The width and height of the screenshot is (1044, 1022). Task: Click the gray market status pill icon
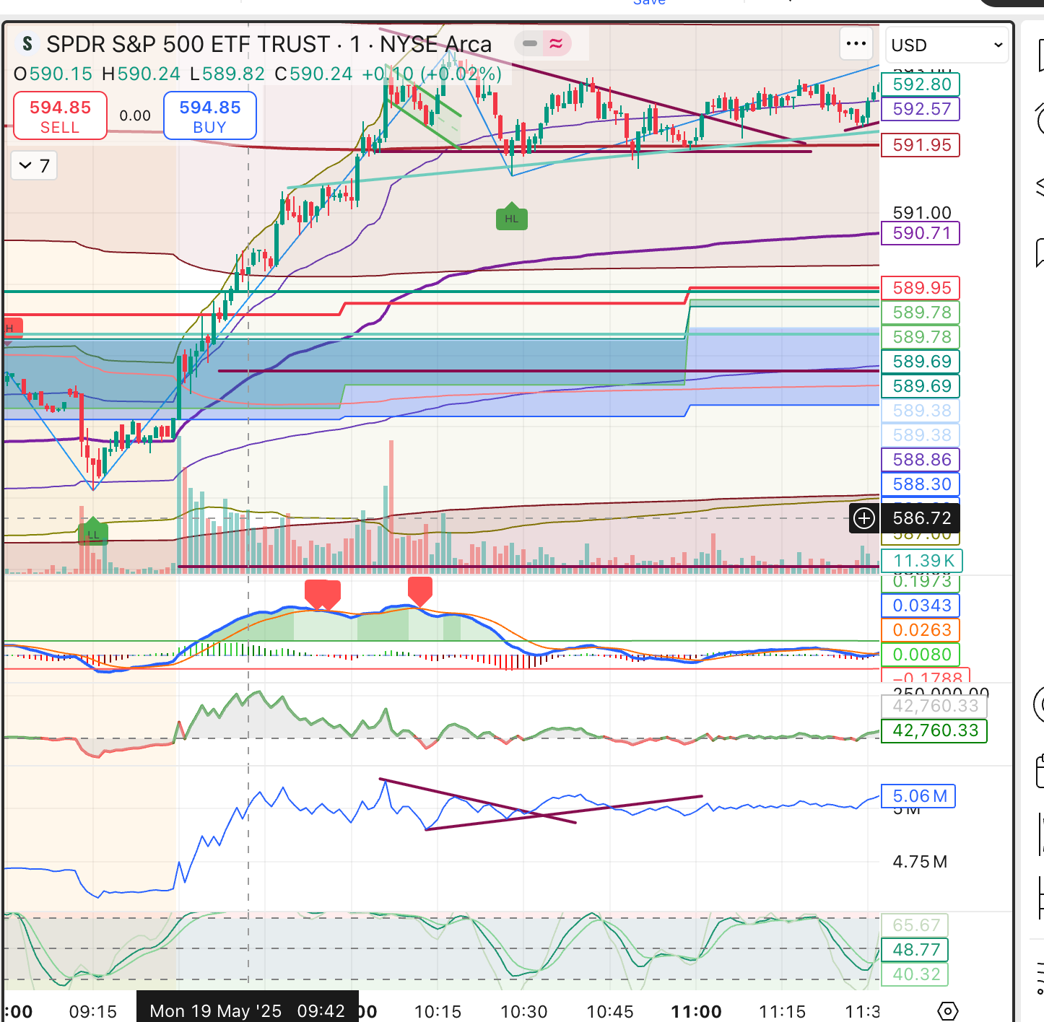530,44
